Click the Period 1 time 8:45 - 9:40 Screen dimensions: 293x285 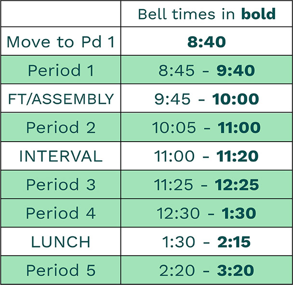tap(206, 70)
